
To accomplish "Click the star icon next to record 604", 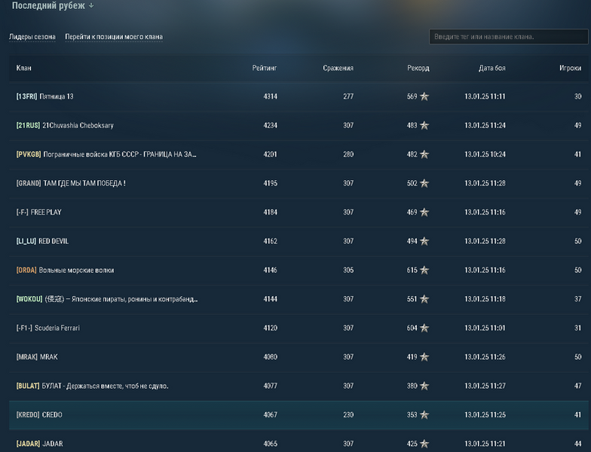I will 424,328.
